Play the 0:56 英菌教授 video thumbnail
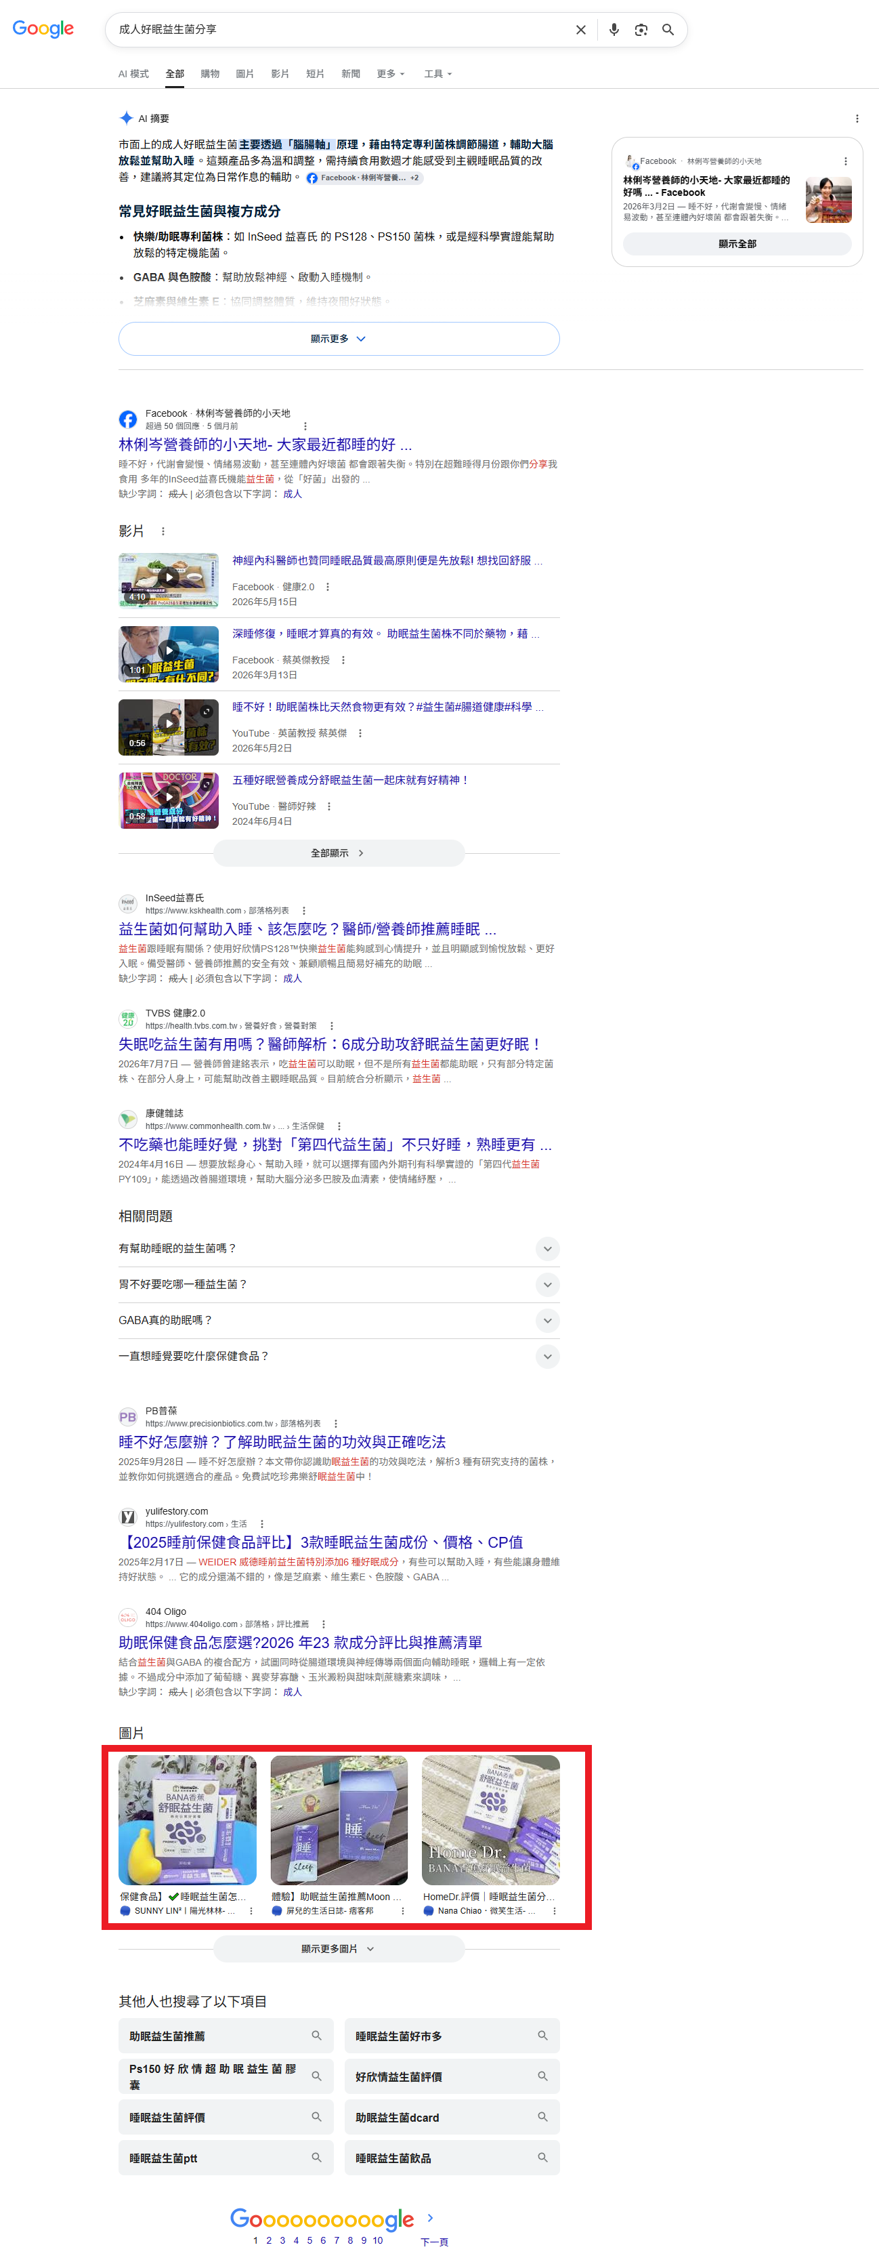The image size is (879, 2262). coord(169,726)
